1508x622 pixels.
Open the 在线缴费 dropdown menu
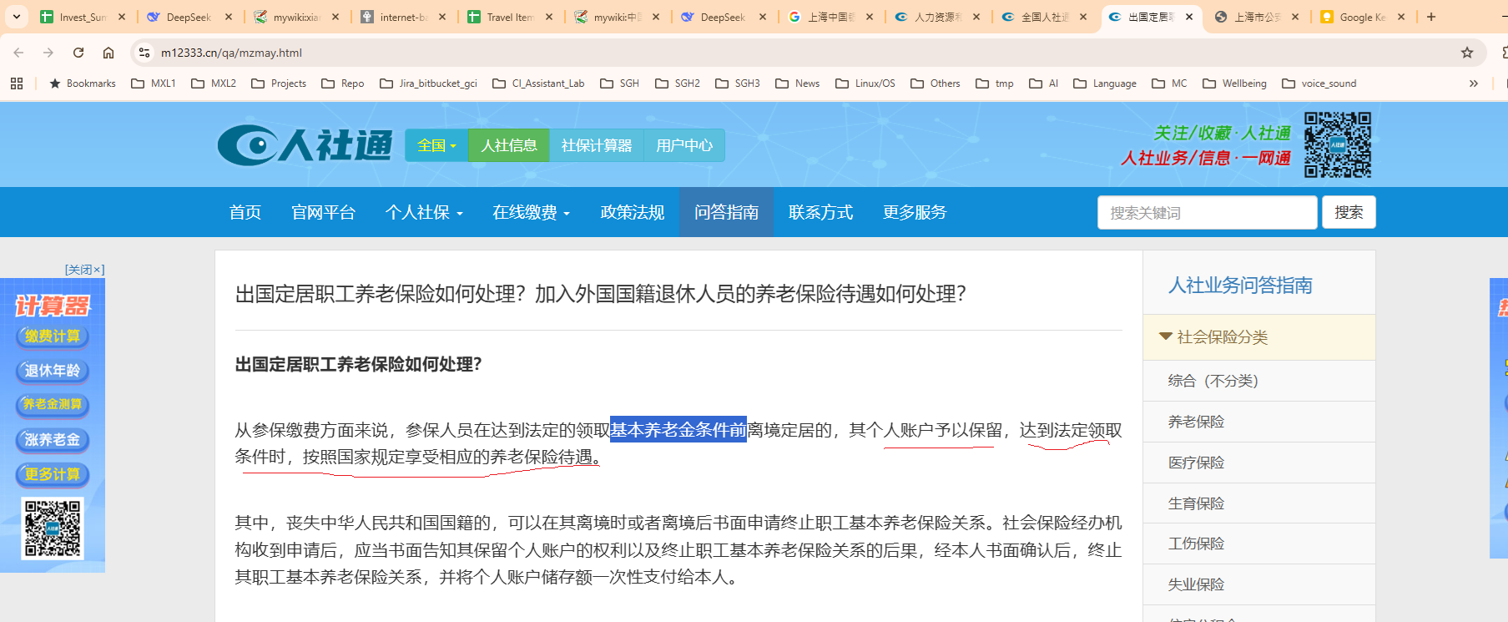531,213
